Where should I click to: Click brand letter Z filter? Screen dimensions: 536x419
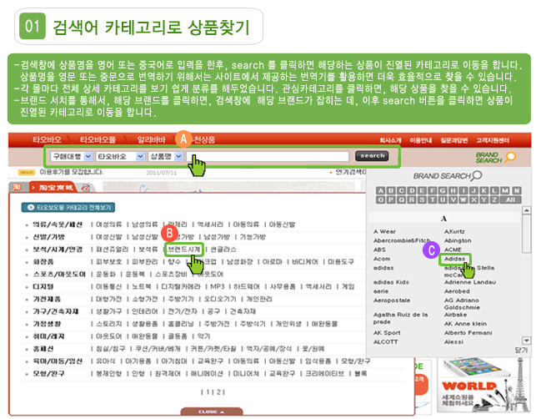coord(494,200)
